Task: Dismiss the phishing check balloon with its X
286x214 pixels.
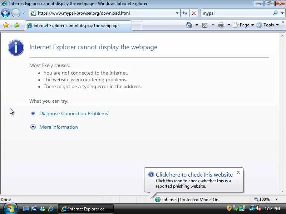Action: [238, 172]
